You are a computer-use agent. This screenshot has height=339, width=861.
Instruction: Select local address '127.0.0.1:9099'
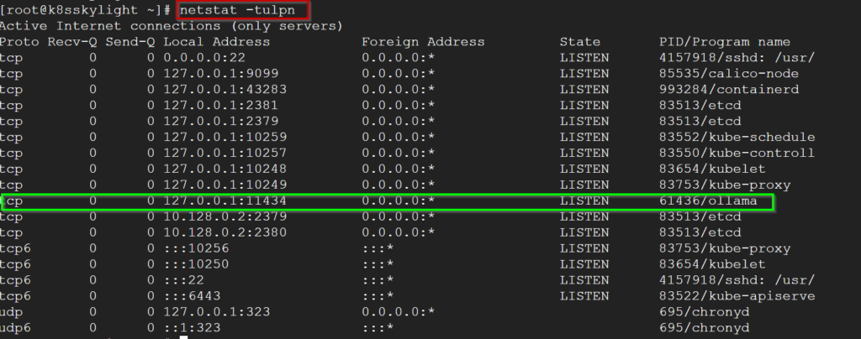(221, 73)
